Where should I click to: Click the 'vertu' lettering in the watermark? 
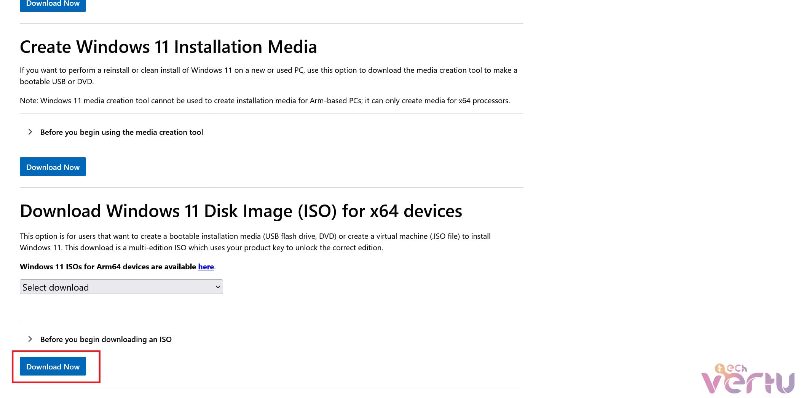tap(748, 383)
